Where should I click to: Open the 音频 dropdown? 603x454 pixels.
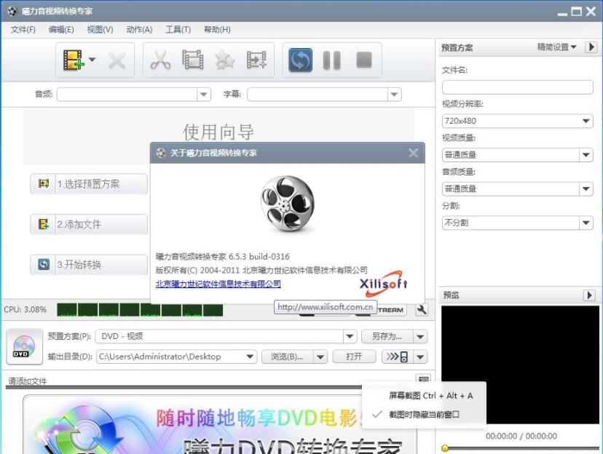[203, 95]
